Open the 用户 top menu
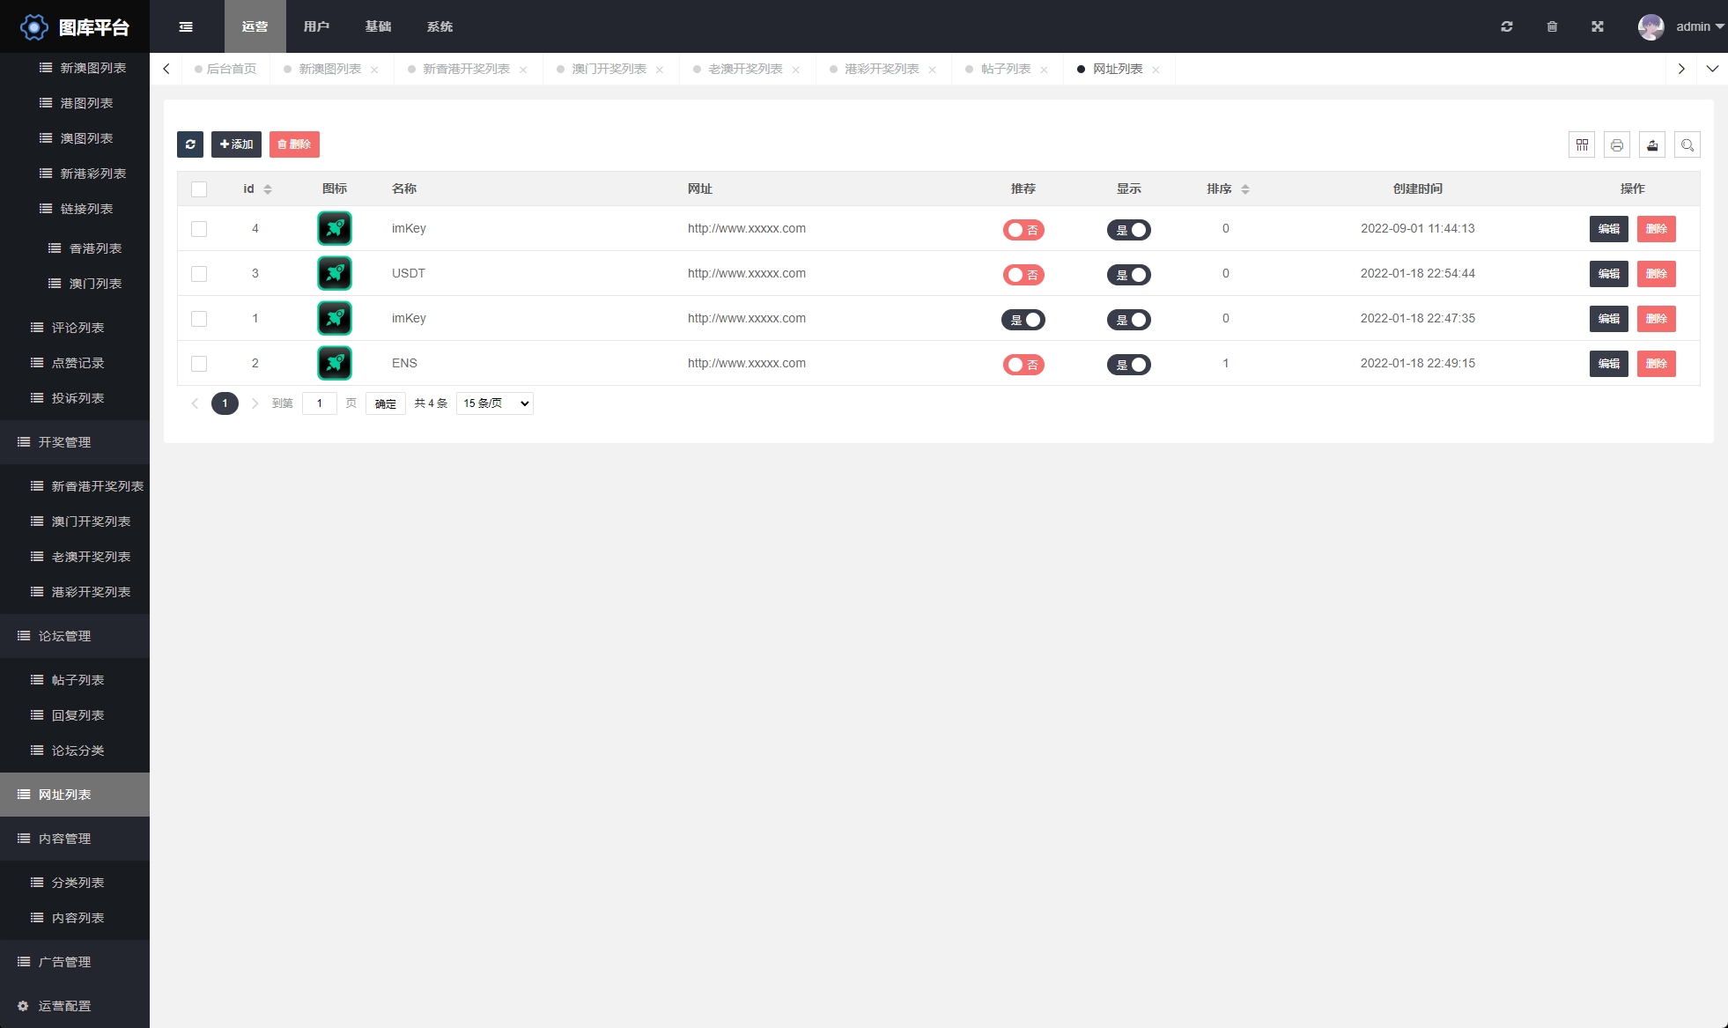Image resolution: width=1728 pixels, height=1028 pixels. coord(316,26)
